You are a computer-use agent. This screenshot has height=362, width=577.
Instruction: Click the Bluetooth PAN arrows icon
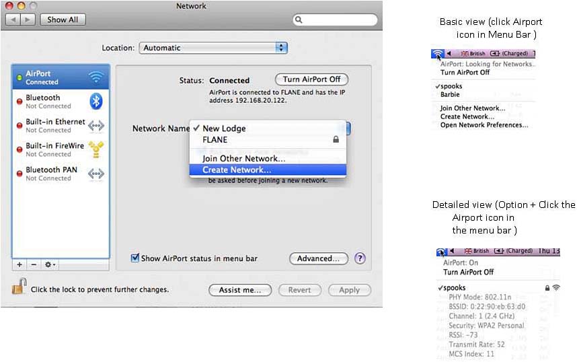coord(96,174)
